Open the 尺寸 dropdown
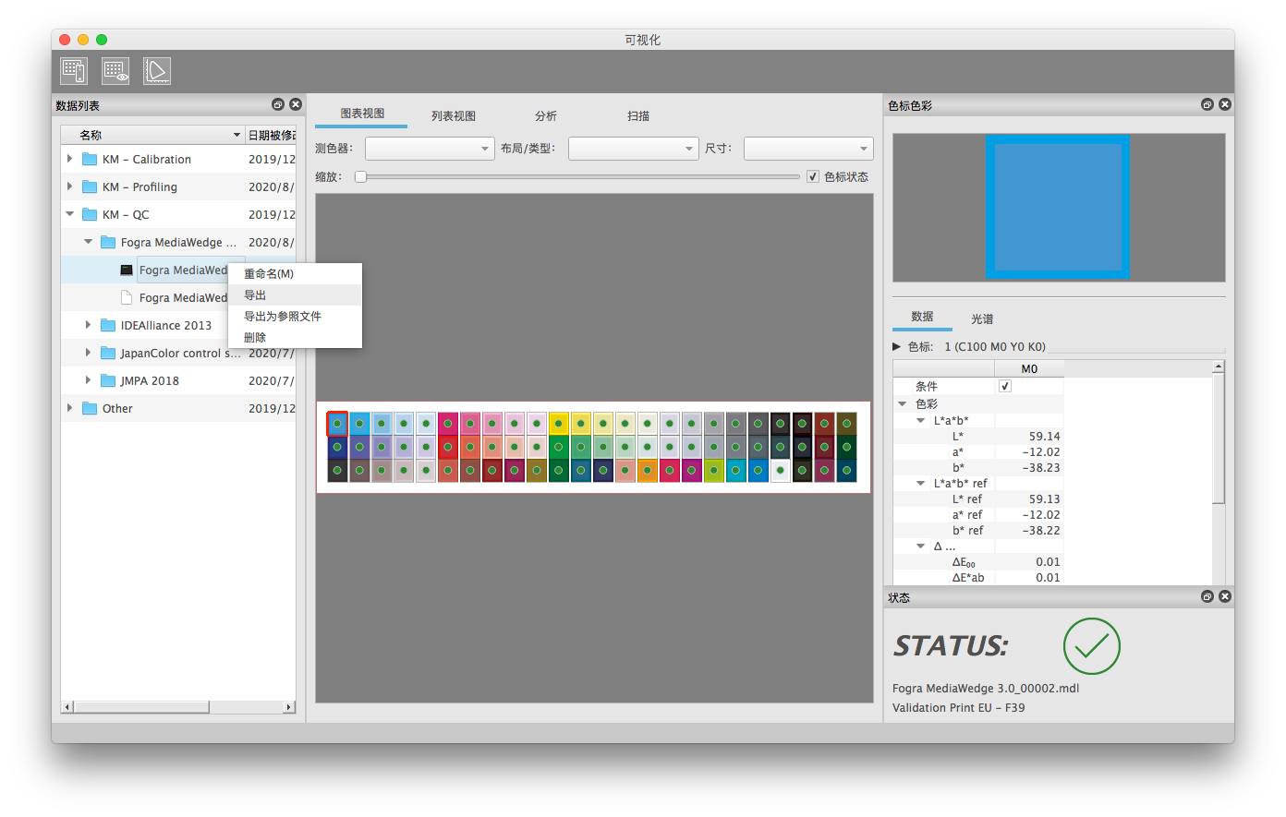This screenshot has height=817, width=1286. tap(808, 149)
